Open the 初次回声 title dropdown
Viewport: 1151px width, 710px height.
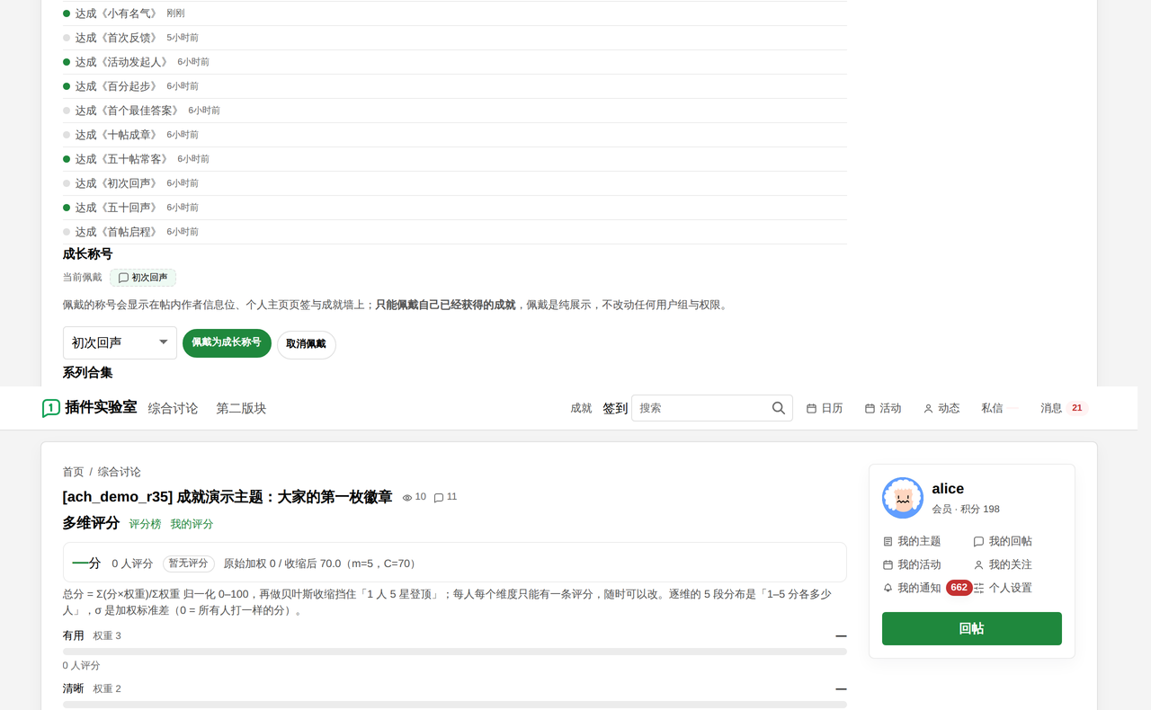120,342
